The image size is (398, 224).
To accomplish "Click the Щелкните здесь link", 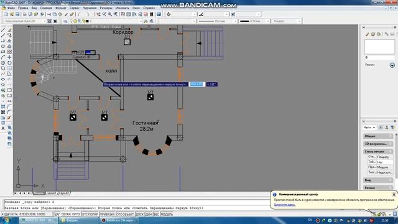I will (285, 205).
